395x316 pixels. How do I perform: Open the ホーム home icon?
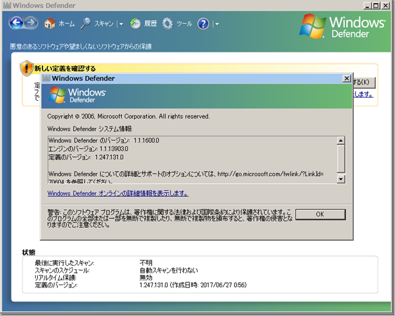[49, 23]
